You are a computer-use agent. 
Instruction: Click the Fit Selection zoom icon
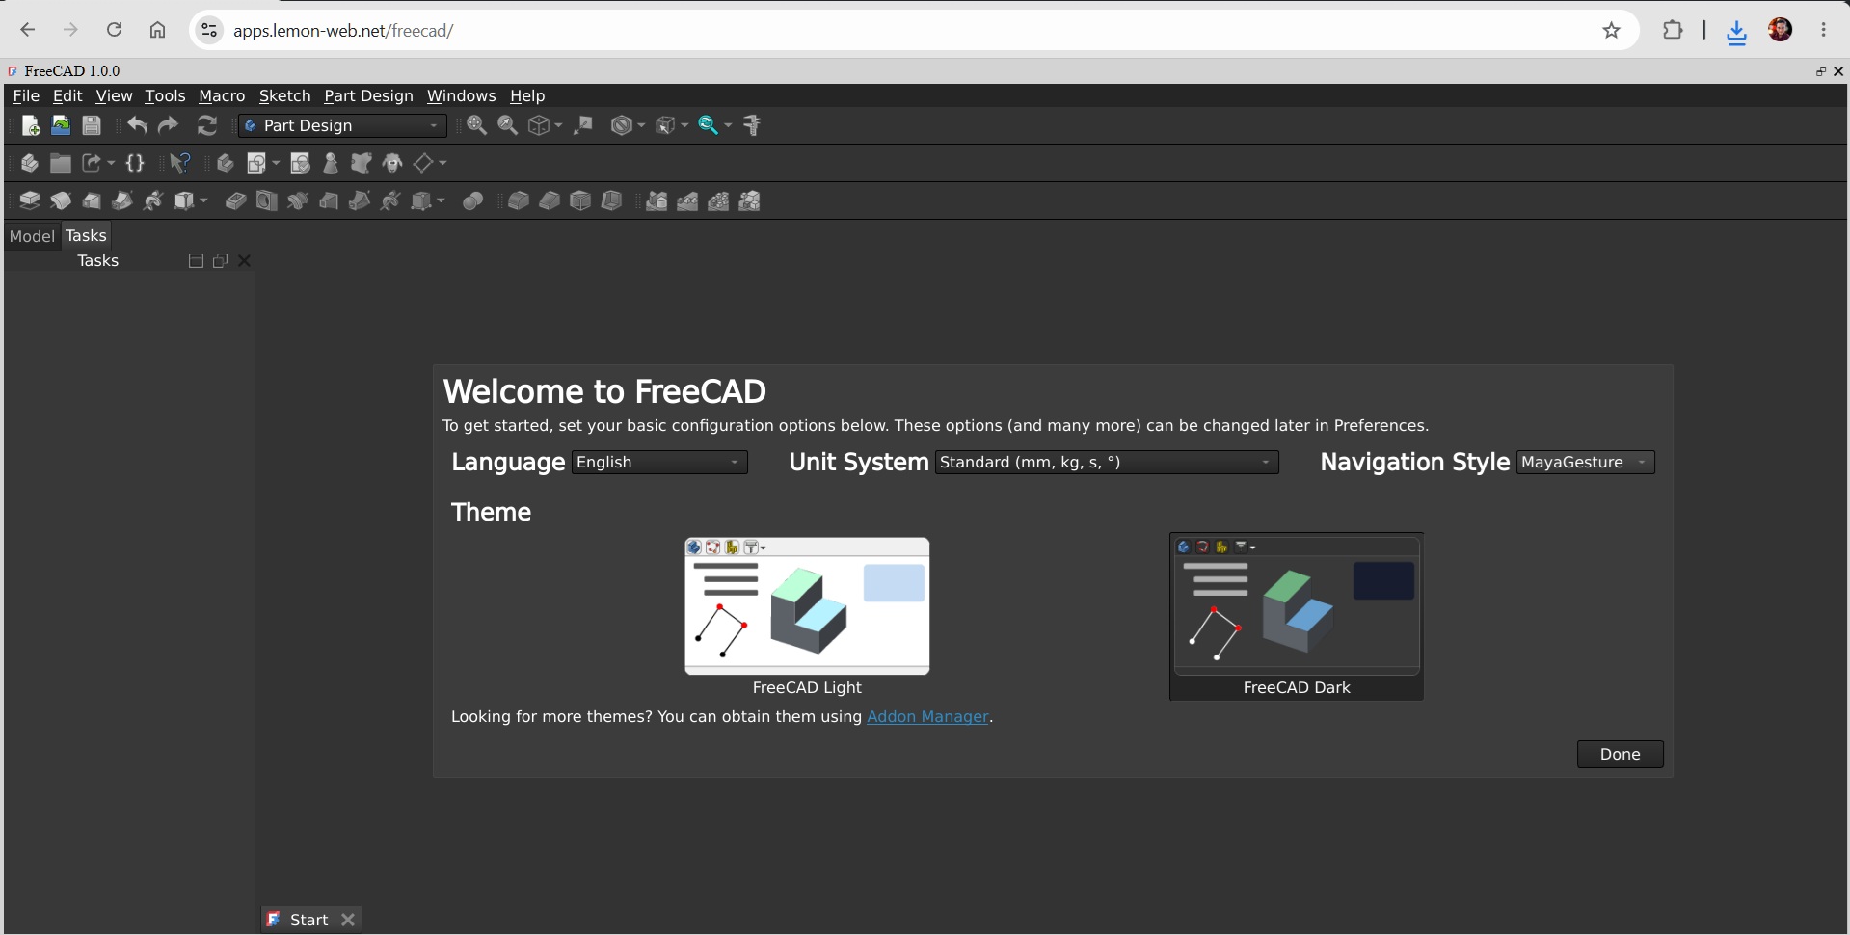507,125
